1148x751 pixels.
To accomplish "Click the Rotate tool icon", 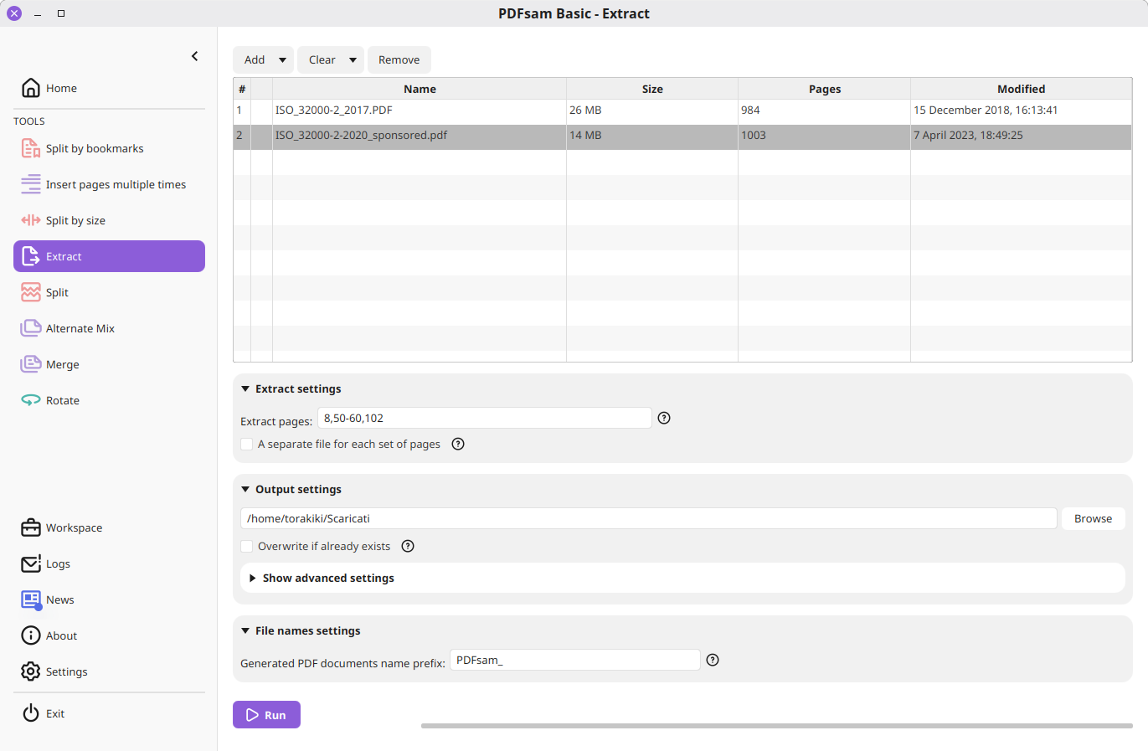I will 31,400.
